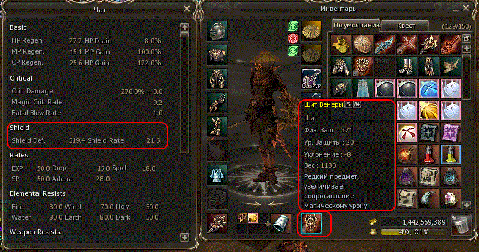479x252 pixels.
Task: Toggle the red rune buff icon
Action: 293,38
